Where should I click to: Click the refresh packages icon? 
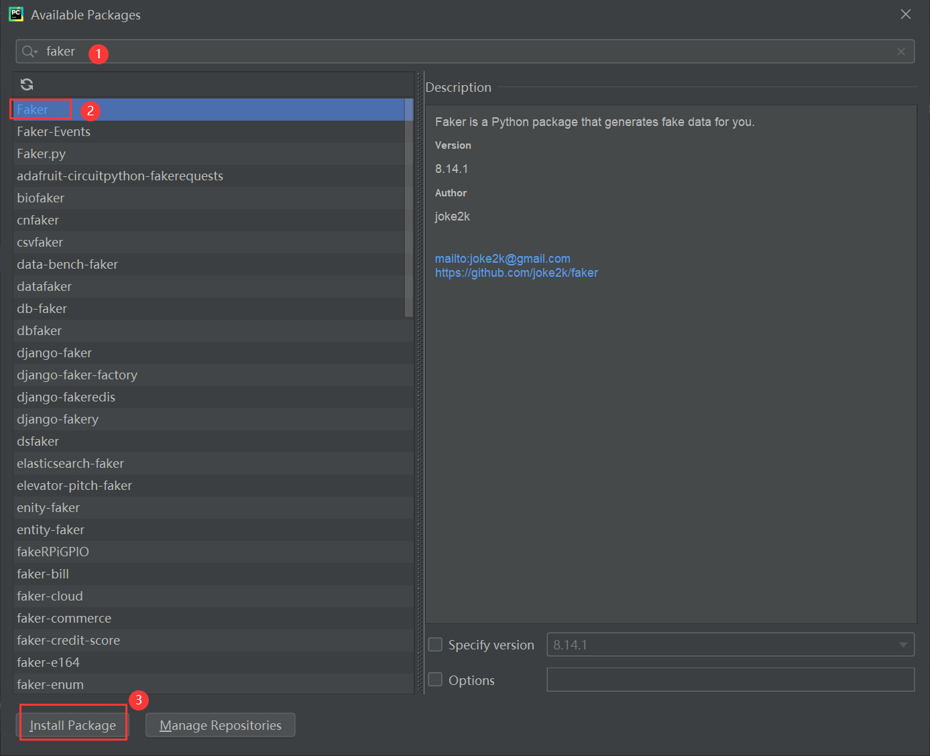[x=27, y=84]
